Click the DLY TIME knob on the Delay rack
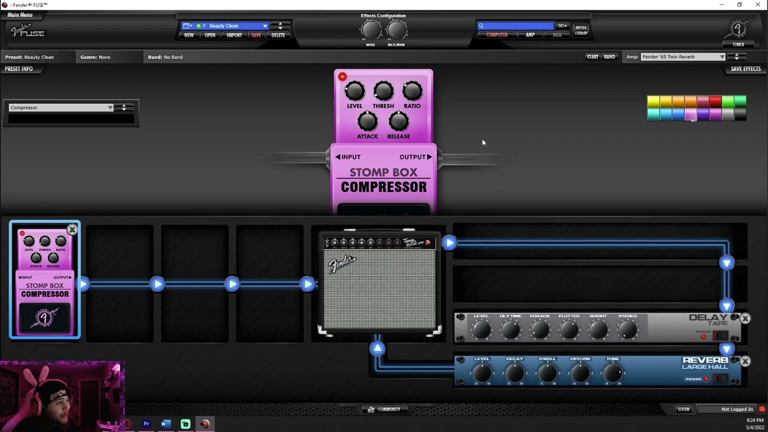The image size is (768, 432). [511, 329]
